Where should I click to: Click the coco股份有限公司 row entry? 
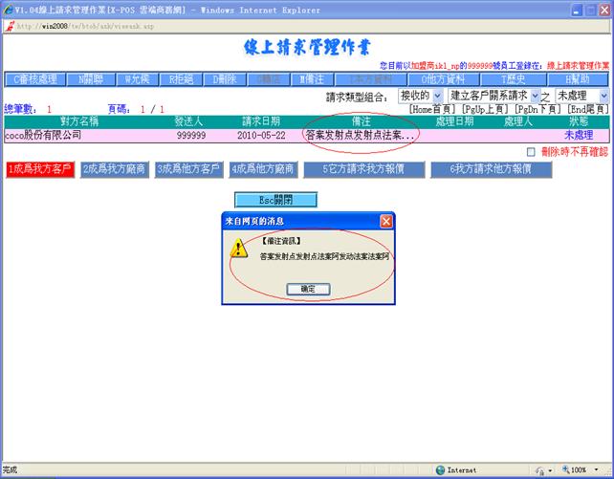[x=43, y=136]
